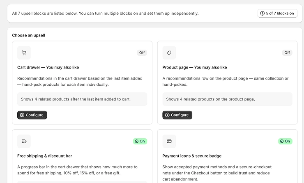Configure the Cart drawer upsell block
The width and height of the screenshot is (304, 183).
32,115
